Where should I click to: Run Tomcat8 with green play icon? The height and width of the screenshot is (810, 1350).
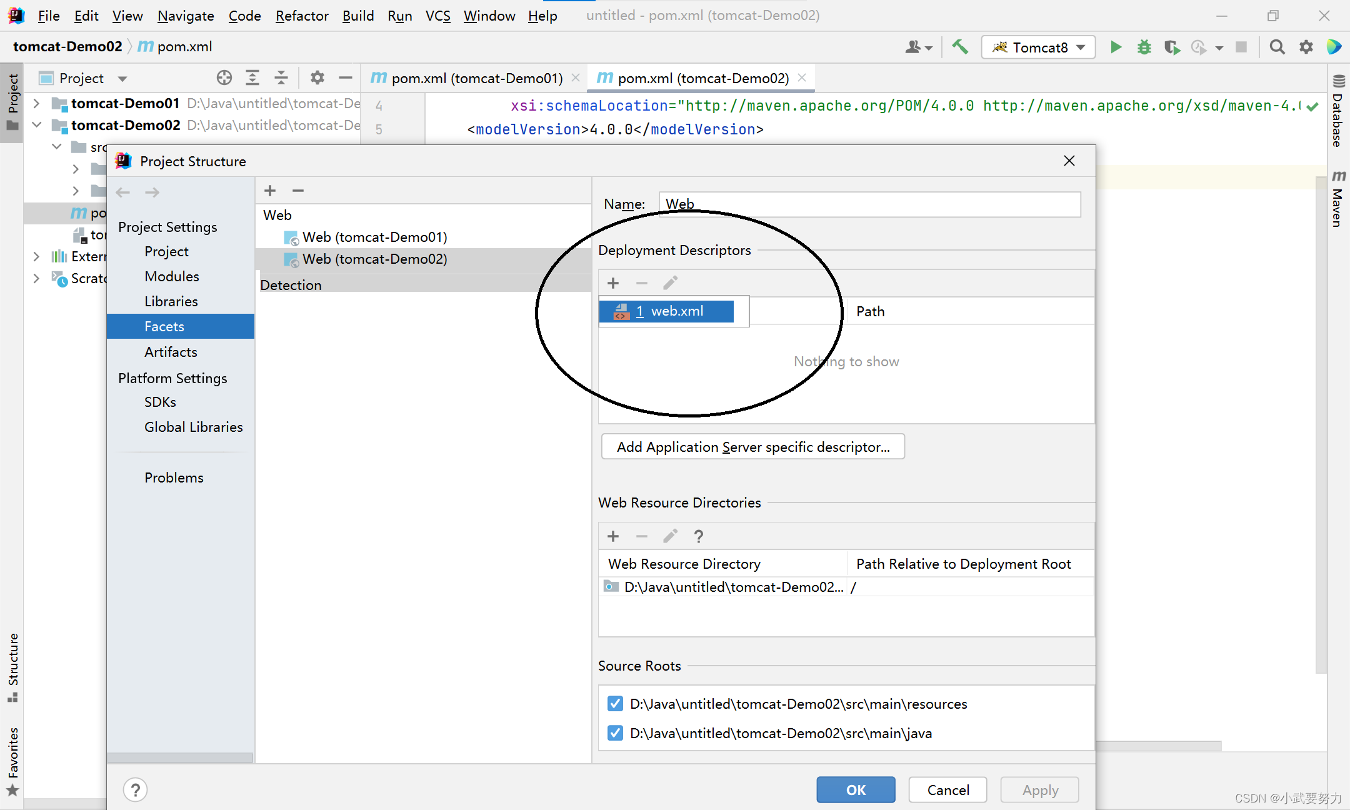[x=1116, y=47]
